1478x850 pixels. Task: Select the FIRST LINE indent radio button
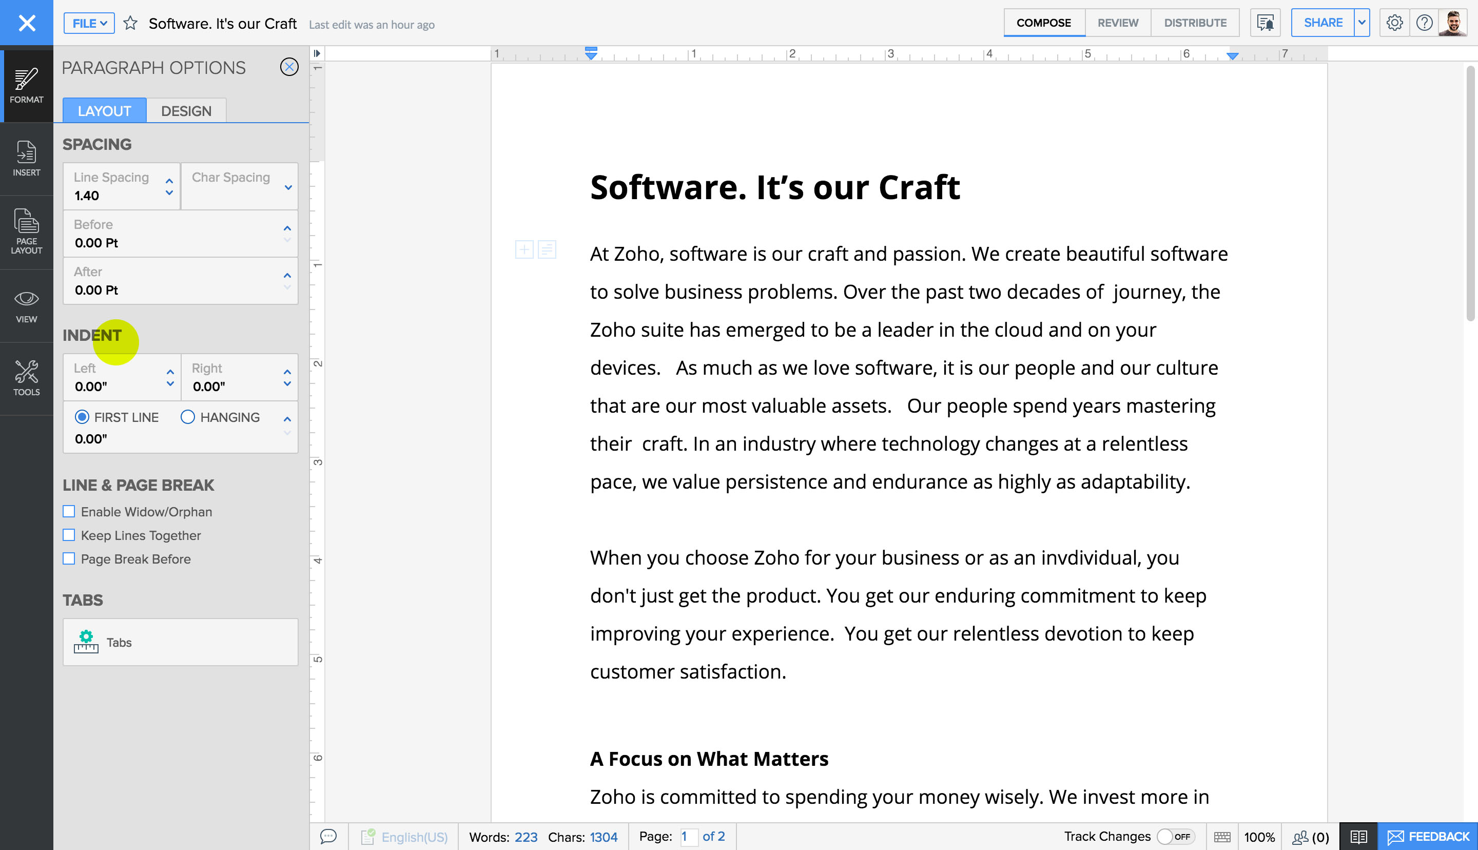pyautogui.click(x=81, y=416)
